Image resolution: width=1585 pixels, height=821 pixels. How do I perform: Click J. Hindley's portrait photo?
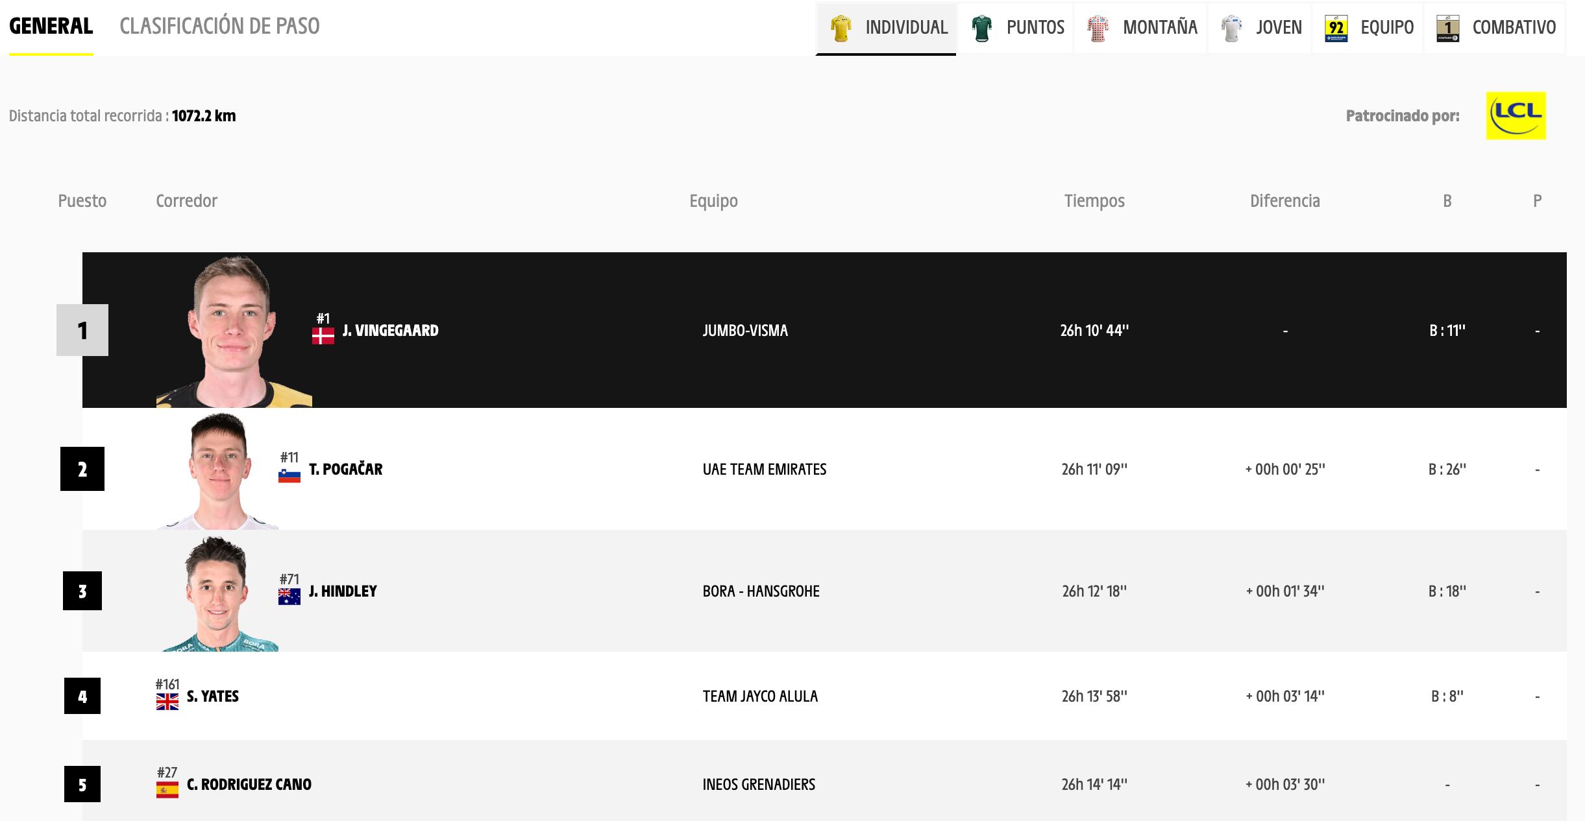coord(218,594)
